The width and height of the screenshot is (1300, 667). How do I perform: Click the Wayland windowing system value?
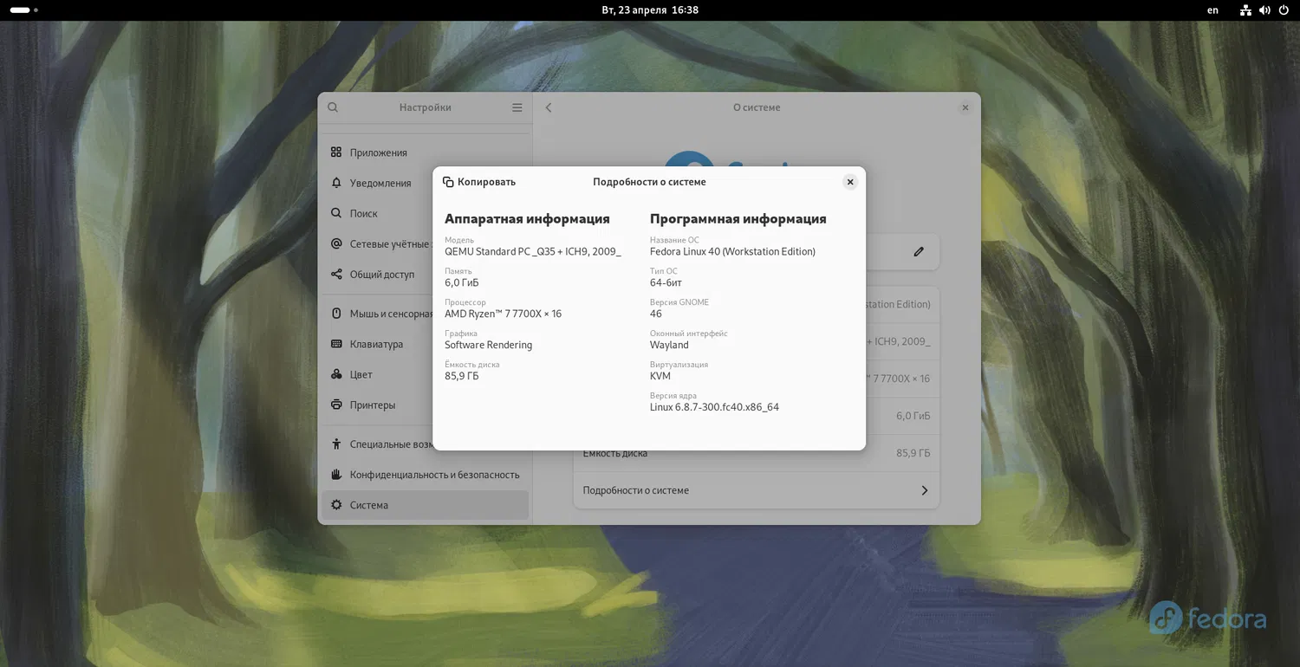tap(669, 345)
